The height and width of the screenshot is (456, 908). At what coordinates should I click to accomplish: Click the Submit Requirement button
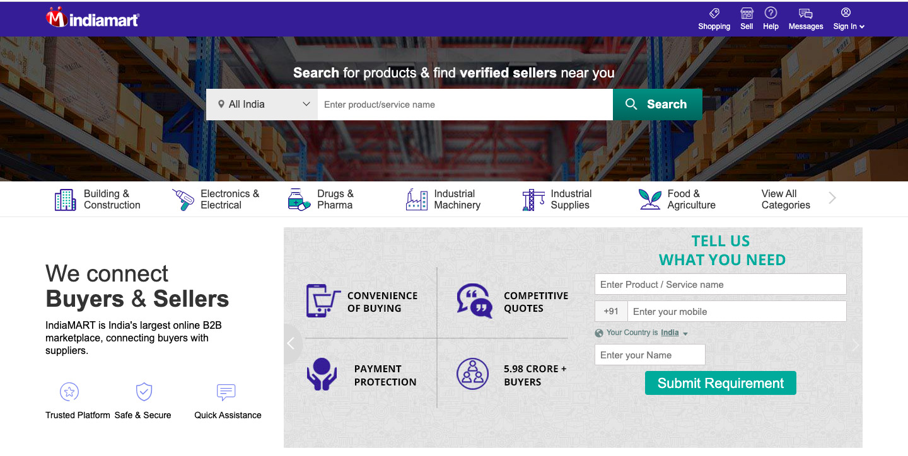coord(721,383)
